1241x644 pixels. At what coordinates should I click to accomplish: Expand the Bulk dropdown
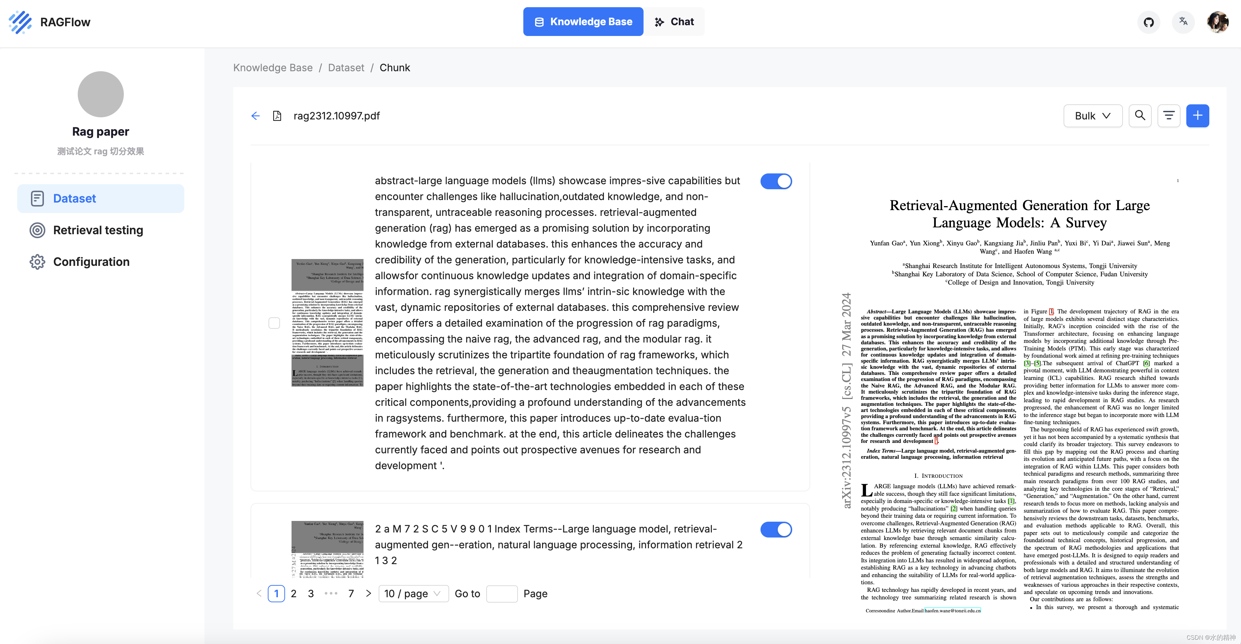1093,115
